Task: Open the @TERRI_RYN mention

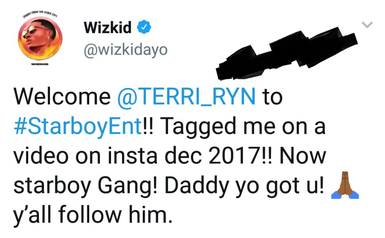Action: tap(186, 97)
